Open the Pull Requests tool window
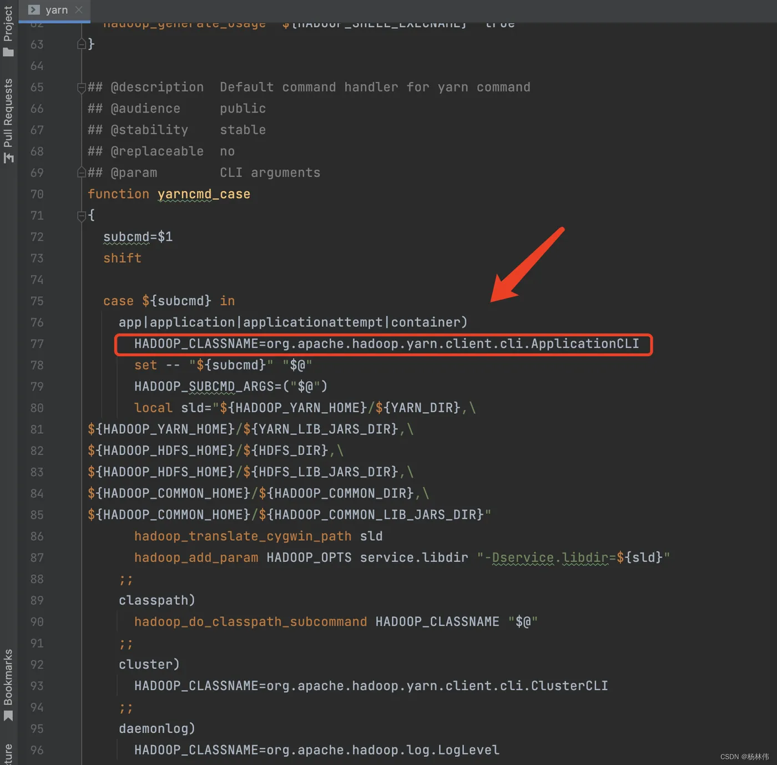The width and height of the screenshot is (777, 765). [x=8, y=113]
